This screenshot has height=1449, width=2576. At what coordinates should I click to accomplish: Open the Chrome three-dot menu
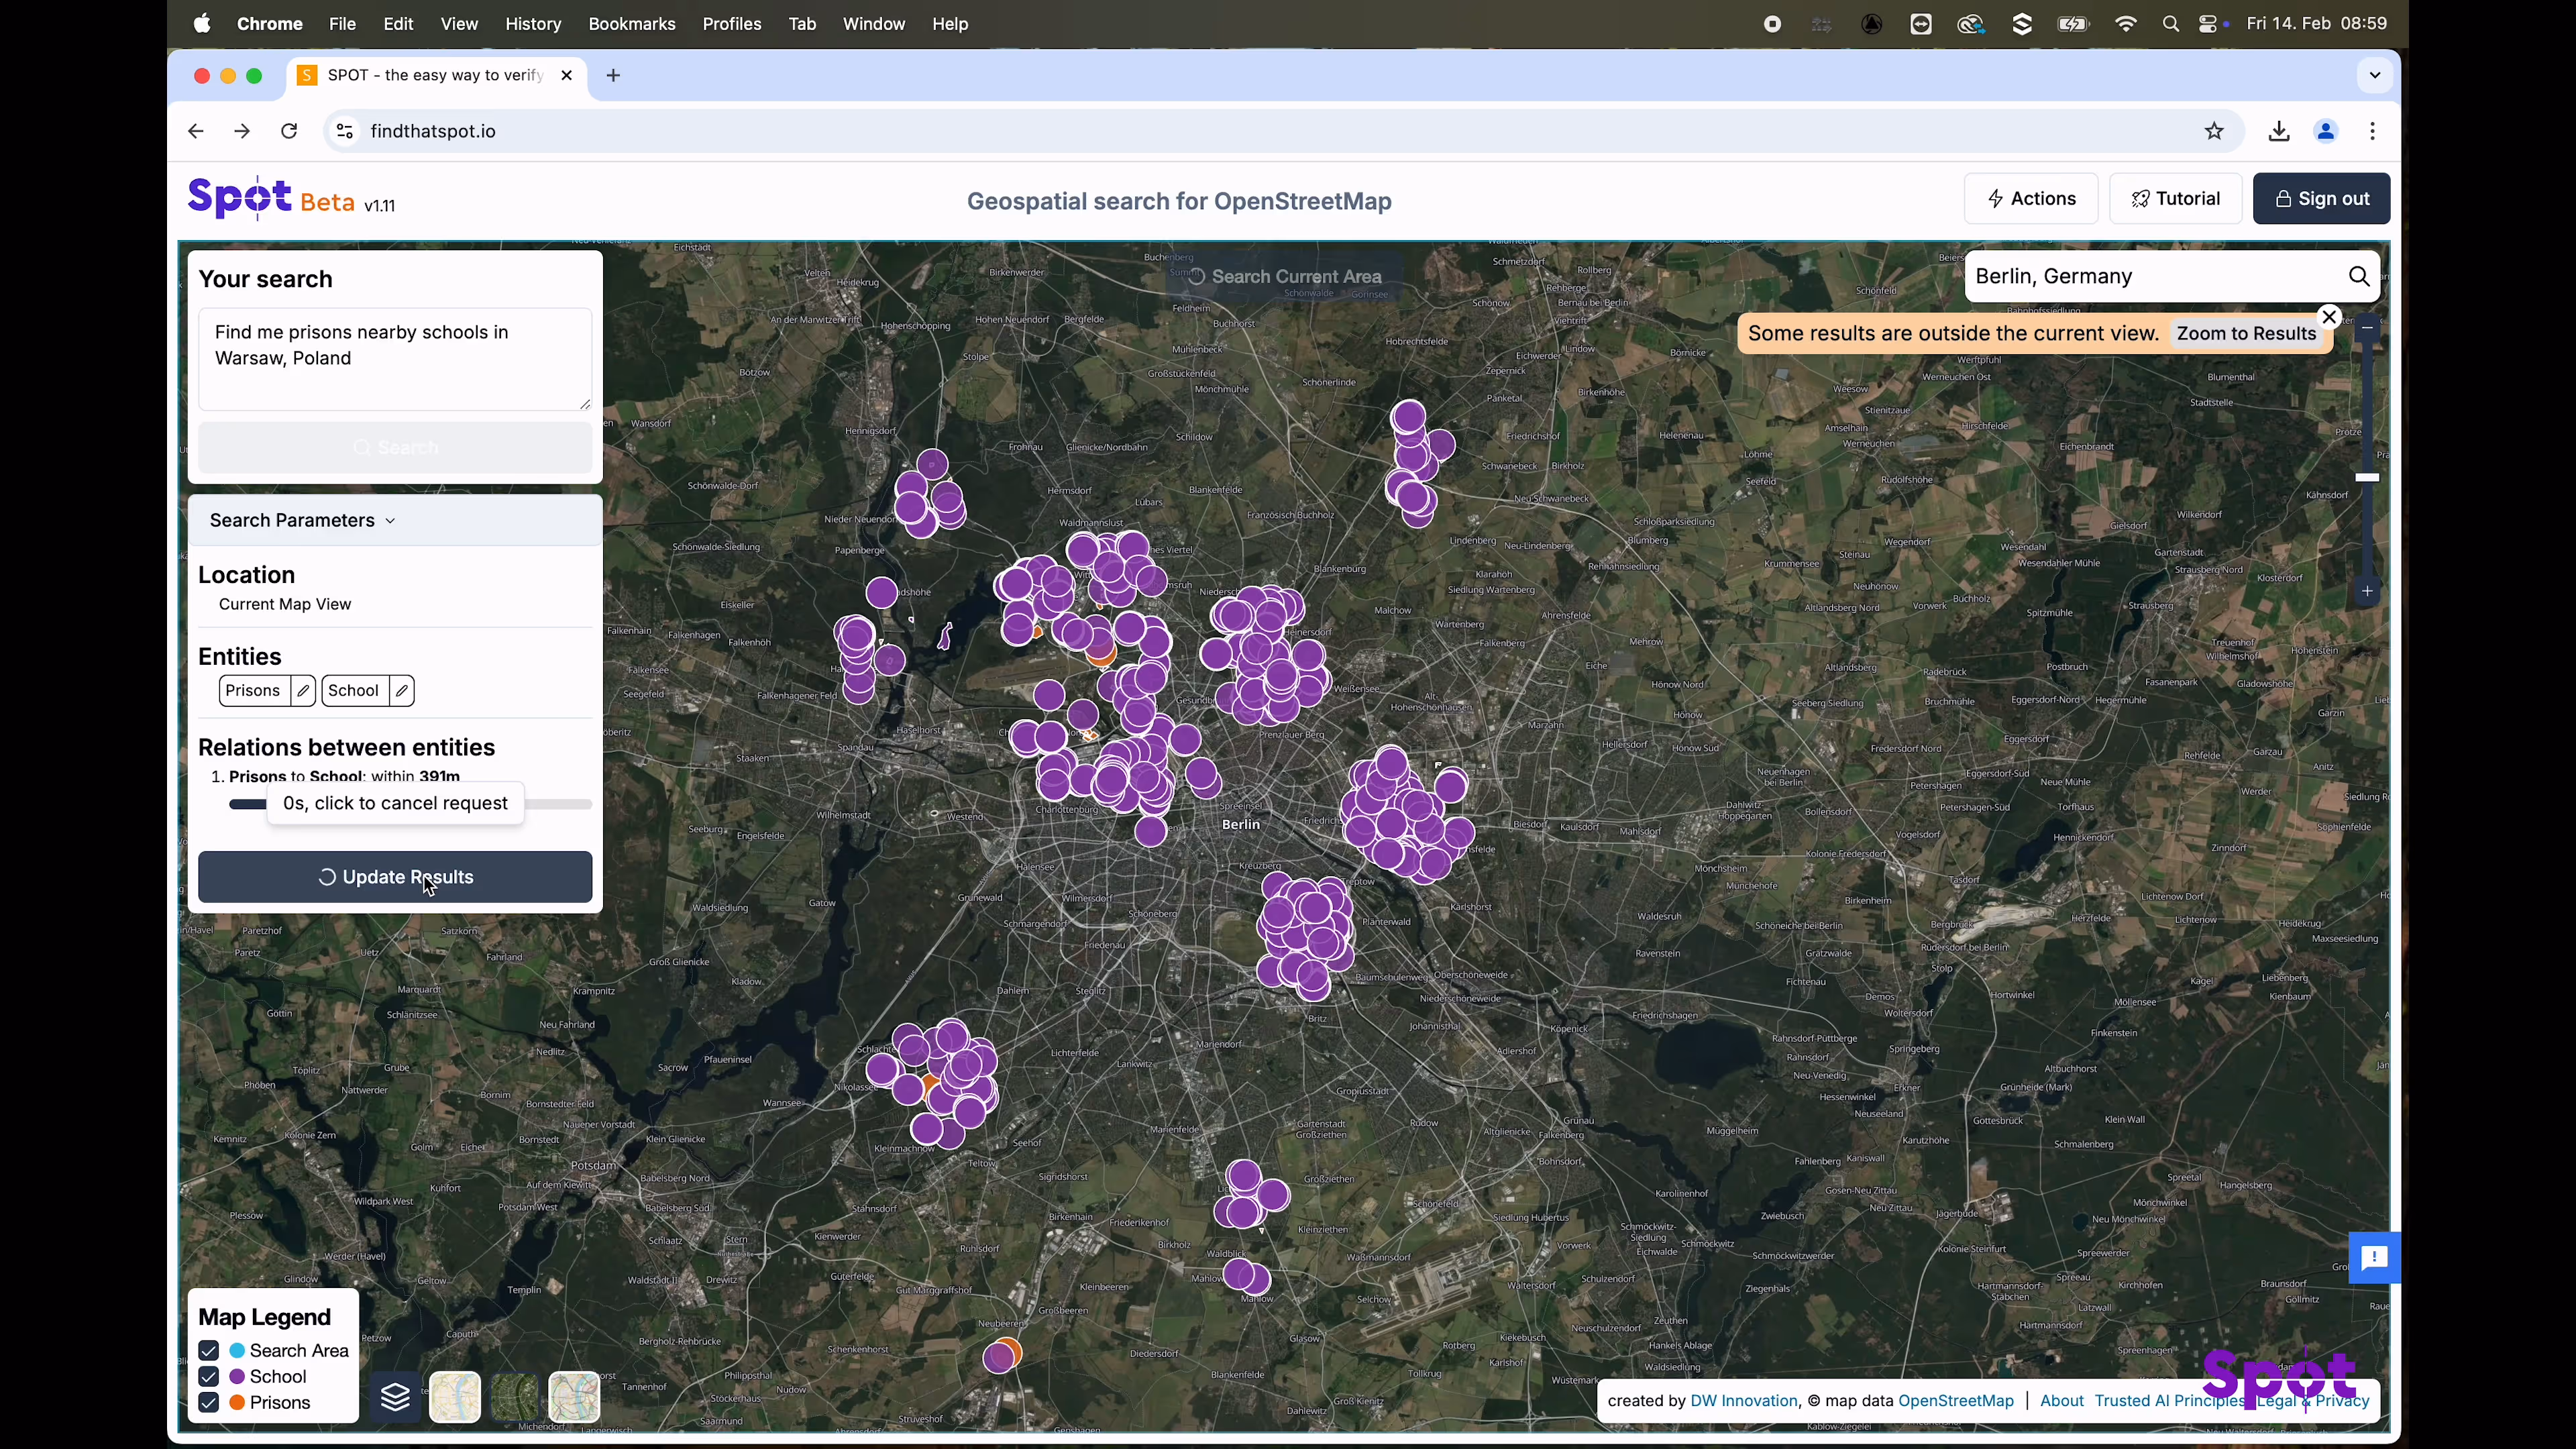(2372, 131)
